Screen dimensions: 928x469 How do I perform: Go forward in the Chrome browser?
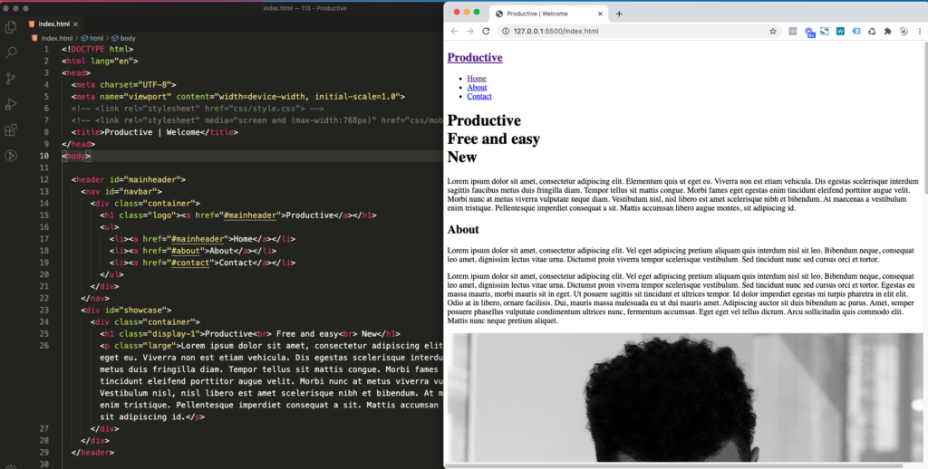pyautogui.click(x=470, y=32)
